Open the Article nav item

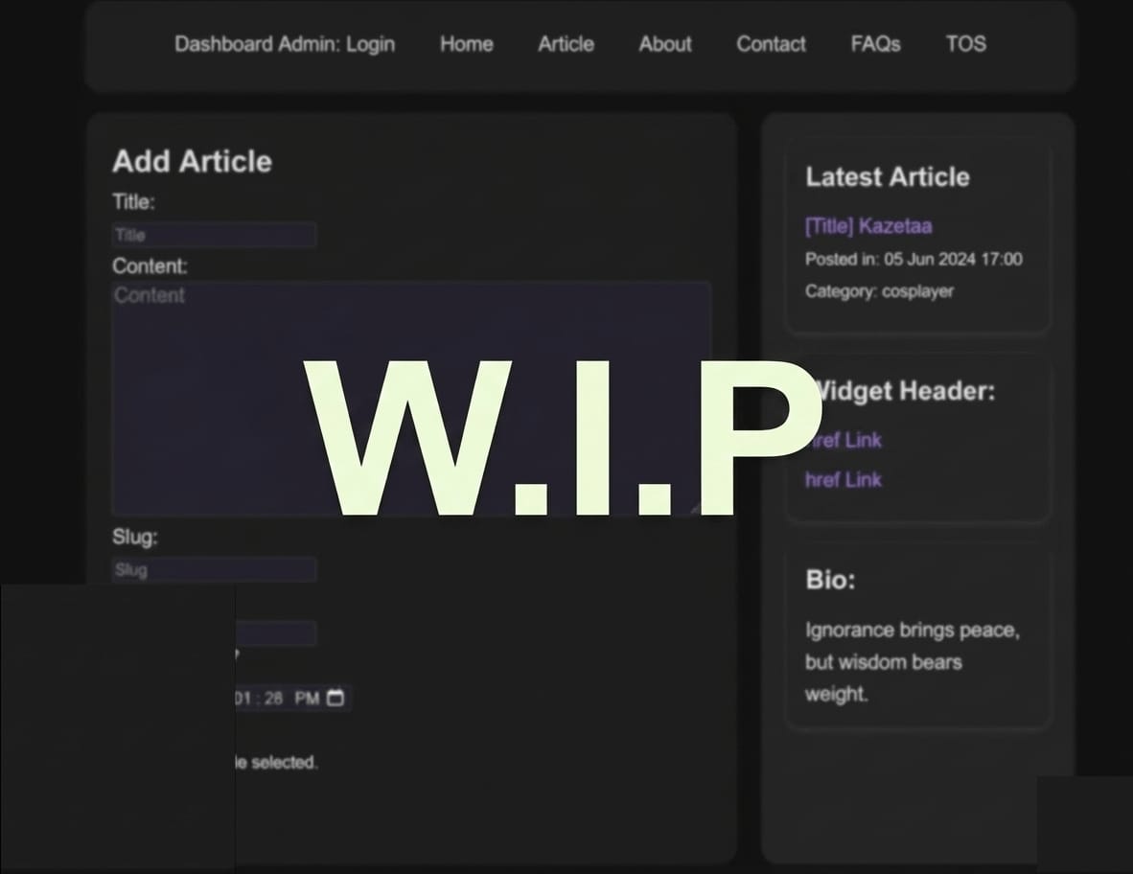[x=566, y=44]
